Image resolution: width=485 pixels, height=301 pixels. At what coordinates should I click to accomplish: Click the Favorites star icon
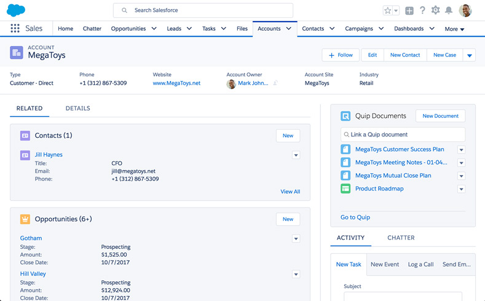click(387, 10)
